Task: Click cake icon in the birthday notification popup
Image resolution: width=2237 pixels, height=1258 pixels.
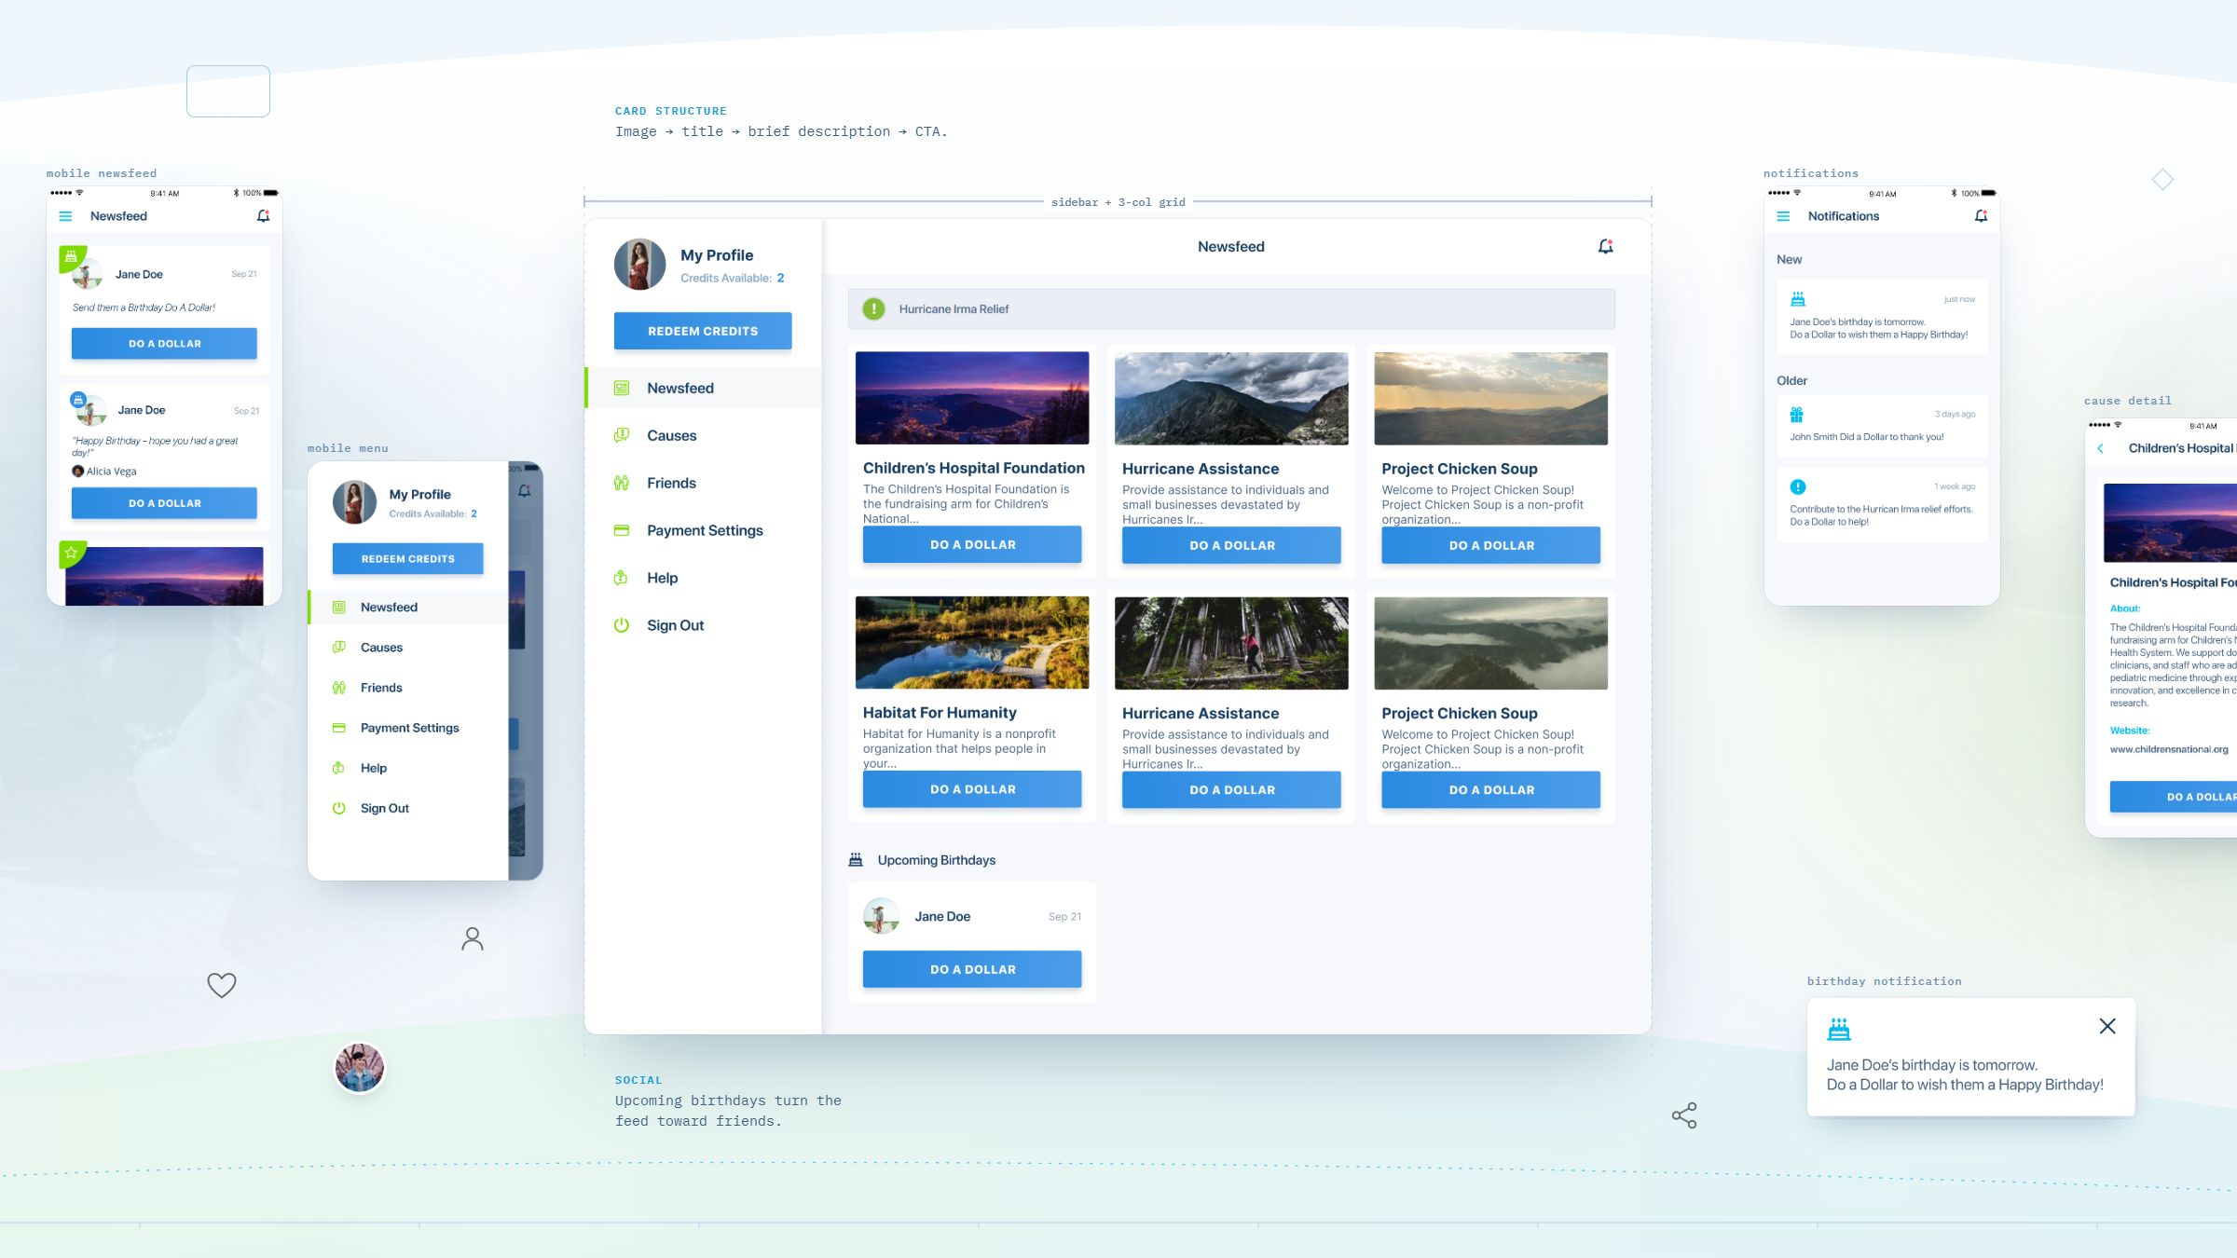Action: pyautogui.click(x=1839, y=1030)
